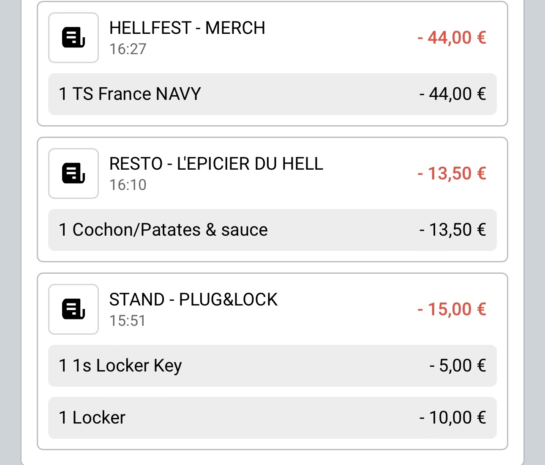
Task: Click the -15,00 € amount for STAND - PLUG&LOCK
Action: coord(451,309)
